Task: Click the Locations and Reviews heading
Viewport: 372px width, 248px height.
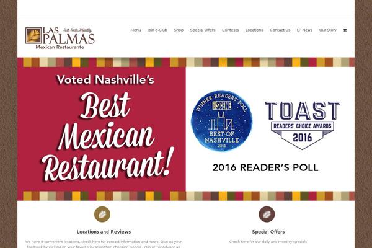Action: tap(104, 232)
